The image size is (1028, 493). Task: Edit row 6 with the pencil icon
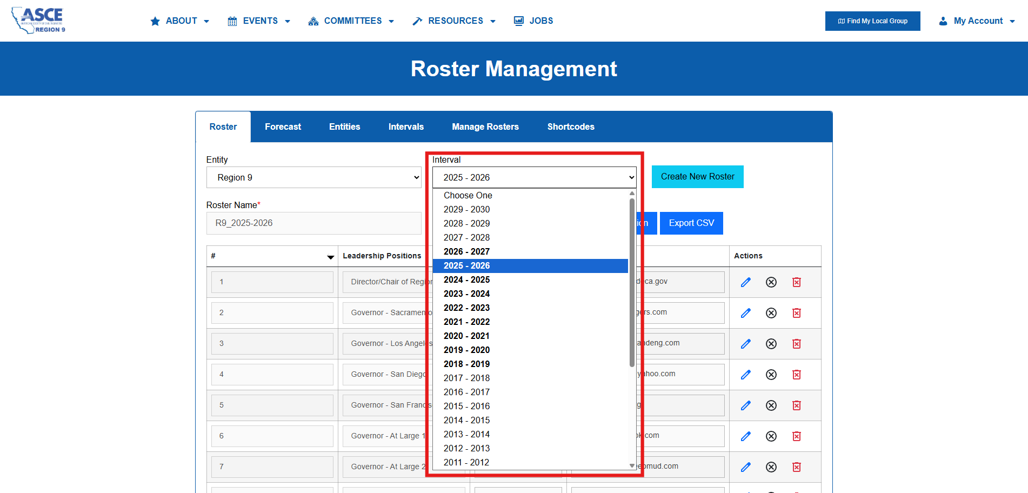click(746, 436)
